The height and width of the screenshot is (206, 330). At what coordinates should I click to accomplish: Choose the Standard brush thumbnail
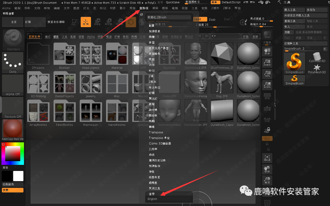pos(13,40)
